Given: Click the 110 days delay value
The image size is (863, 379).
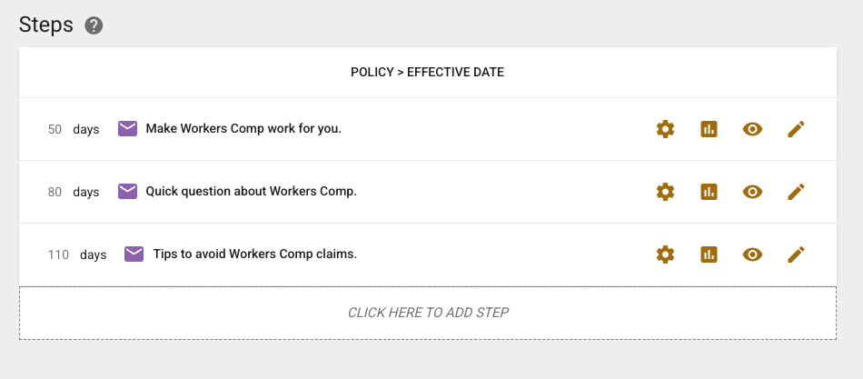Looking at the screenshot, I should (x=59, y=255).
